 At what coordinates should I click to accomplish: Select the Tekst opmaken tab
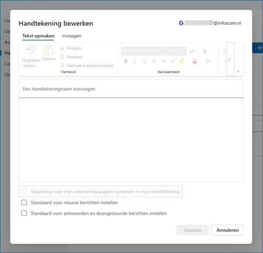pos(38,36)
